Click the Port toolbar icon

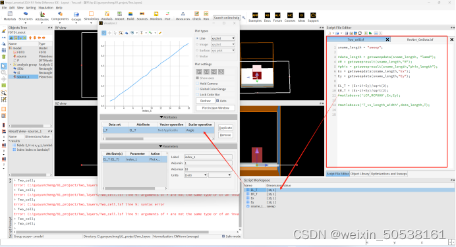click(167, 14)
